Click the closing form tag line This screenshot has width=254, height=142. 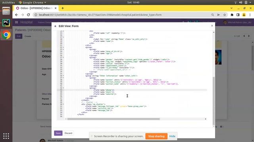81,114
